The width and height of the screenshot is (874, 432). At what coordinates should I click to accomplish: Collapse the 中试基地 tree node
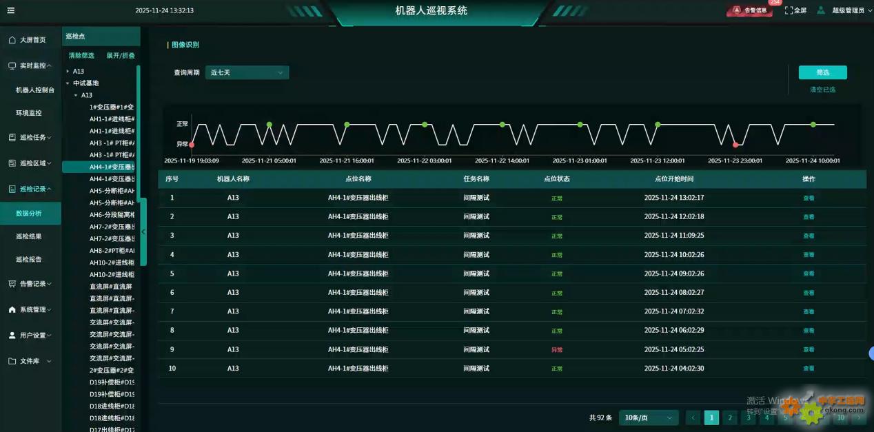tap(68, 83)
